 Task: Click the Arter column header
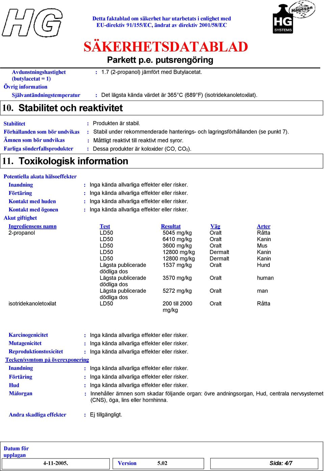pyautogui.click(x=264, y=226)
